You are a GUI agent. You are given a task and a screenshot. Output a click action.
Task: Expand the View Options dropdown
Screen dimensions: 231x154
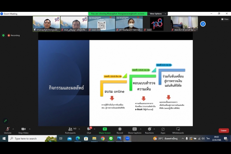(157, 14)
